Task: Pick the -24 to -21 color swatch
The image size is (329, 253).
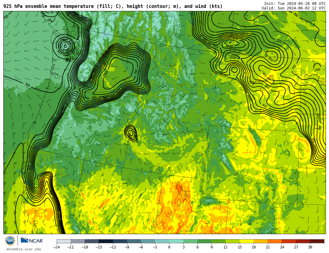Action: pos(64,241)
